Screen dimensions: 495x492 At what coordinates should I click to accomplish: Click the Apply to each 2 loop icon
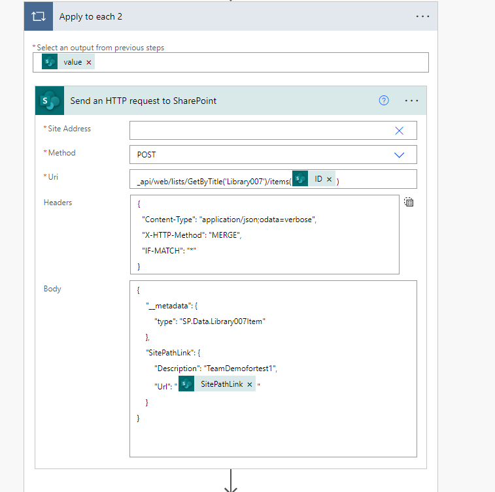[x=39, y=16]
